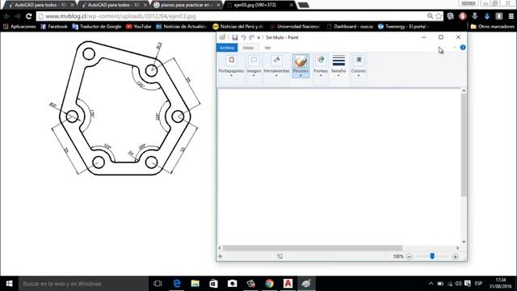
Task: Bookmark this page with the star icon
Action: coord(438,16)
